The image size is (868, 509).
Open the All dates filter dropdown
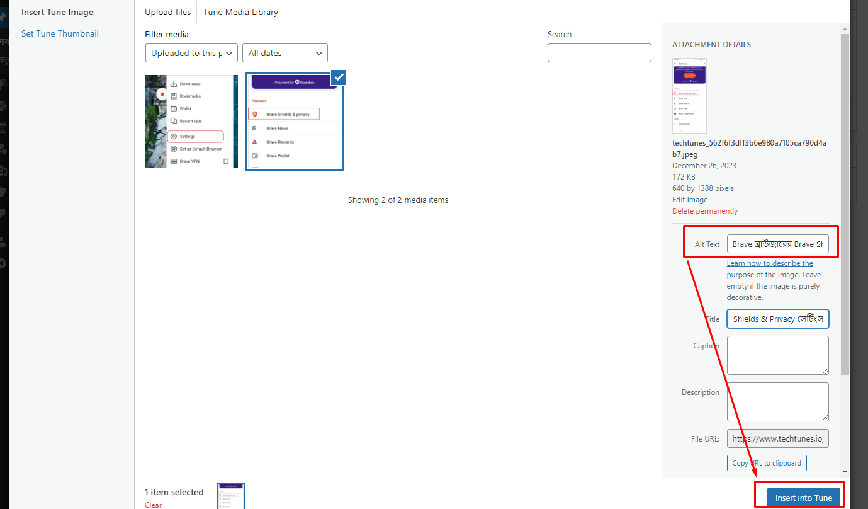pos(285,53)
